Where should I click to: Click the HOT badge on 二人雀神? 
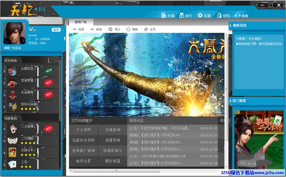pyautogui.click(x=49, y=129)
